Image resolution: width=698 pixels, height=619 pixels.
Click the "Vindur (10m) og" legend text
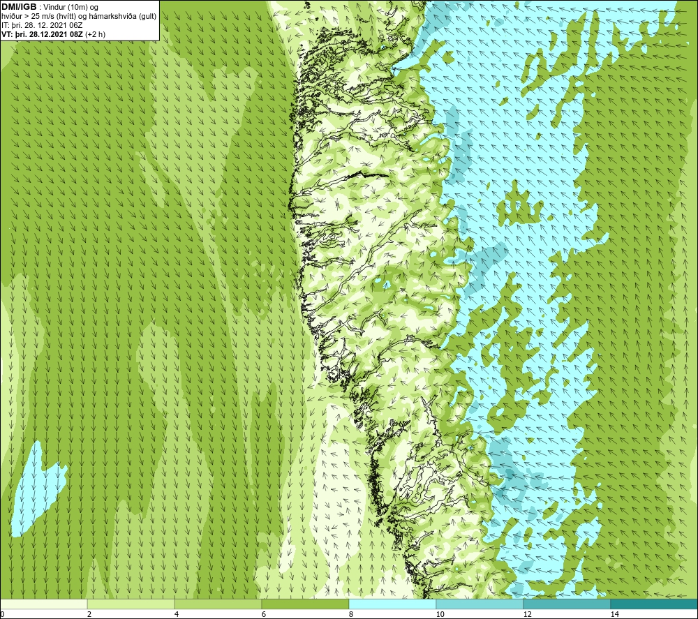coord(72,8)
